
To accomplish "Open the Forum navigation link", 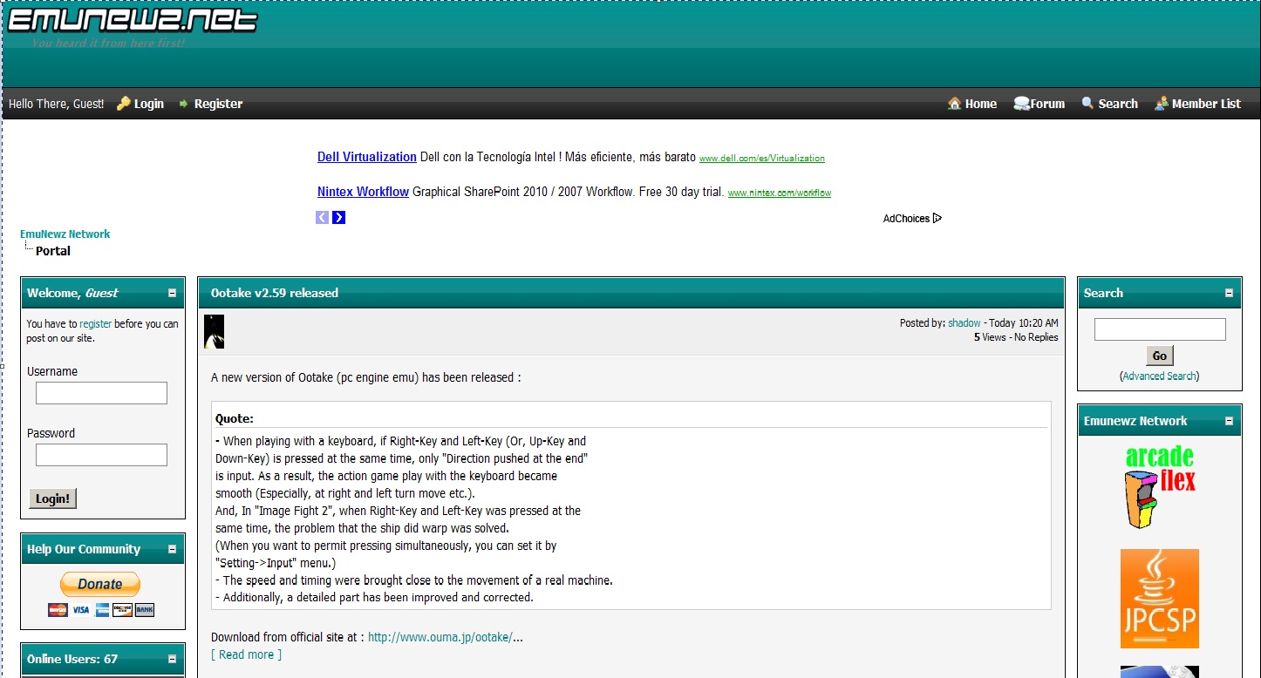I will tap(1047, 104).
